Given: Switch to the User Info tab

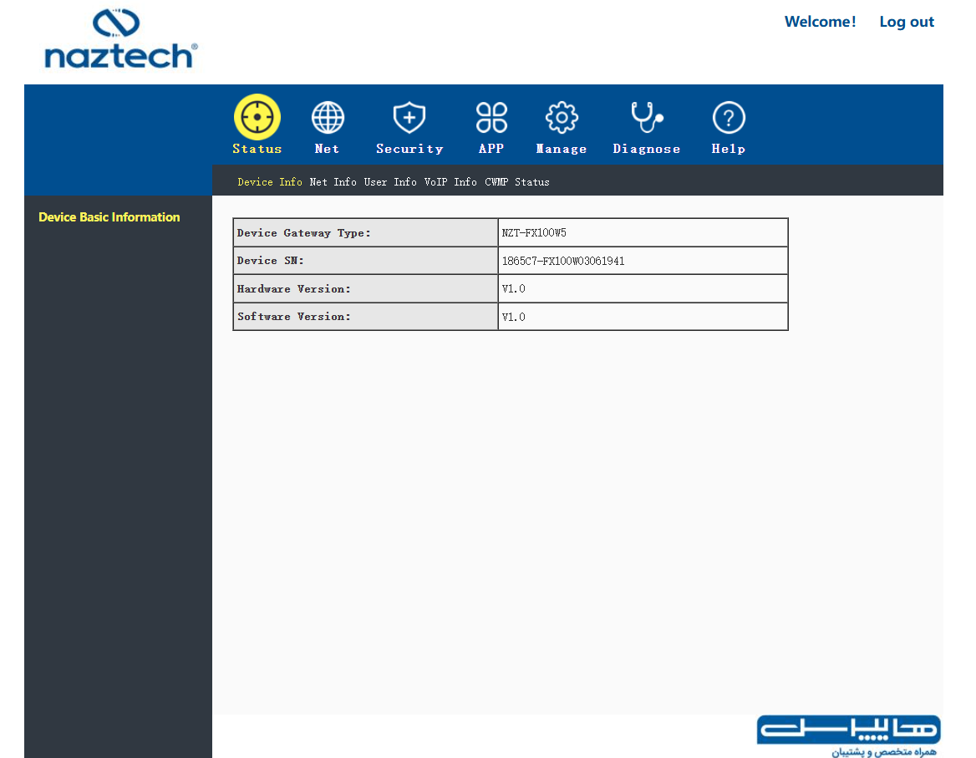Looking at the screenshot, I should pyautogui.click(x=390, y=181).
